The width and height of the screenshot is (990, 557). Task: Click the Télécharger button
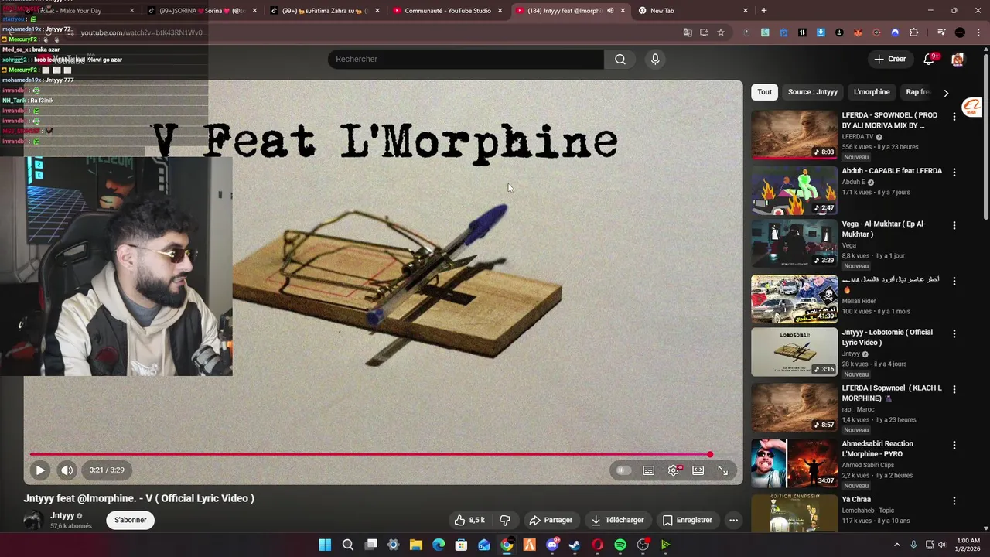(x=617, y=520)
